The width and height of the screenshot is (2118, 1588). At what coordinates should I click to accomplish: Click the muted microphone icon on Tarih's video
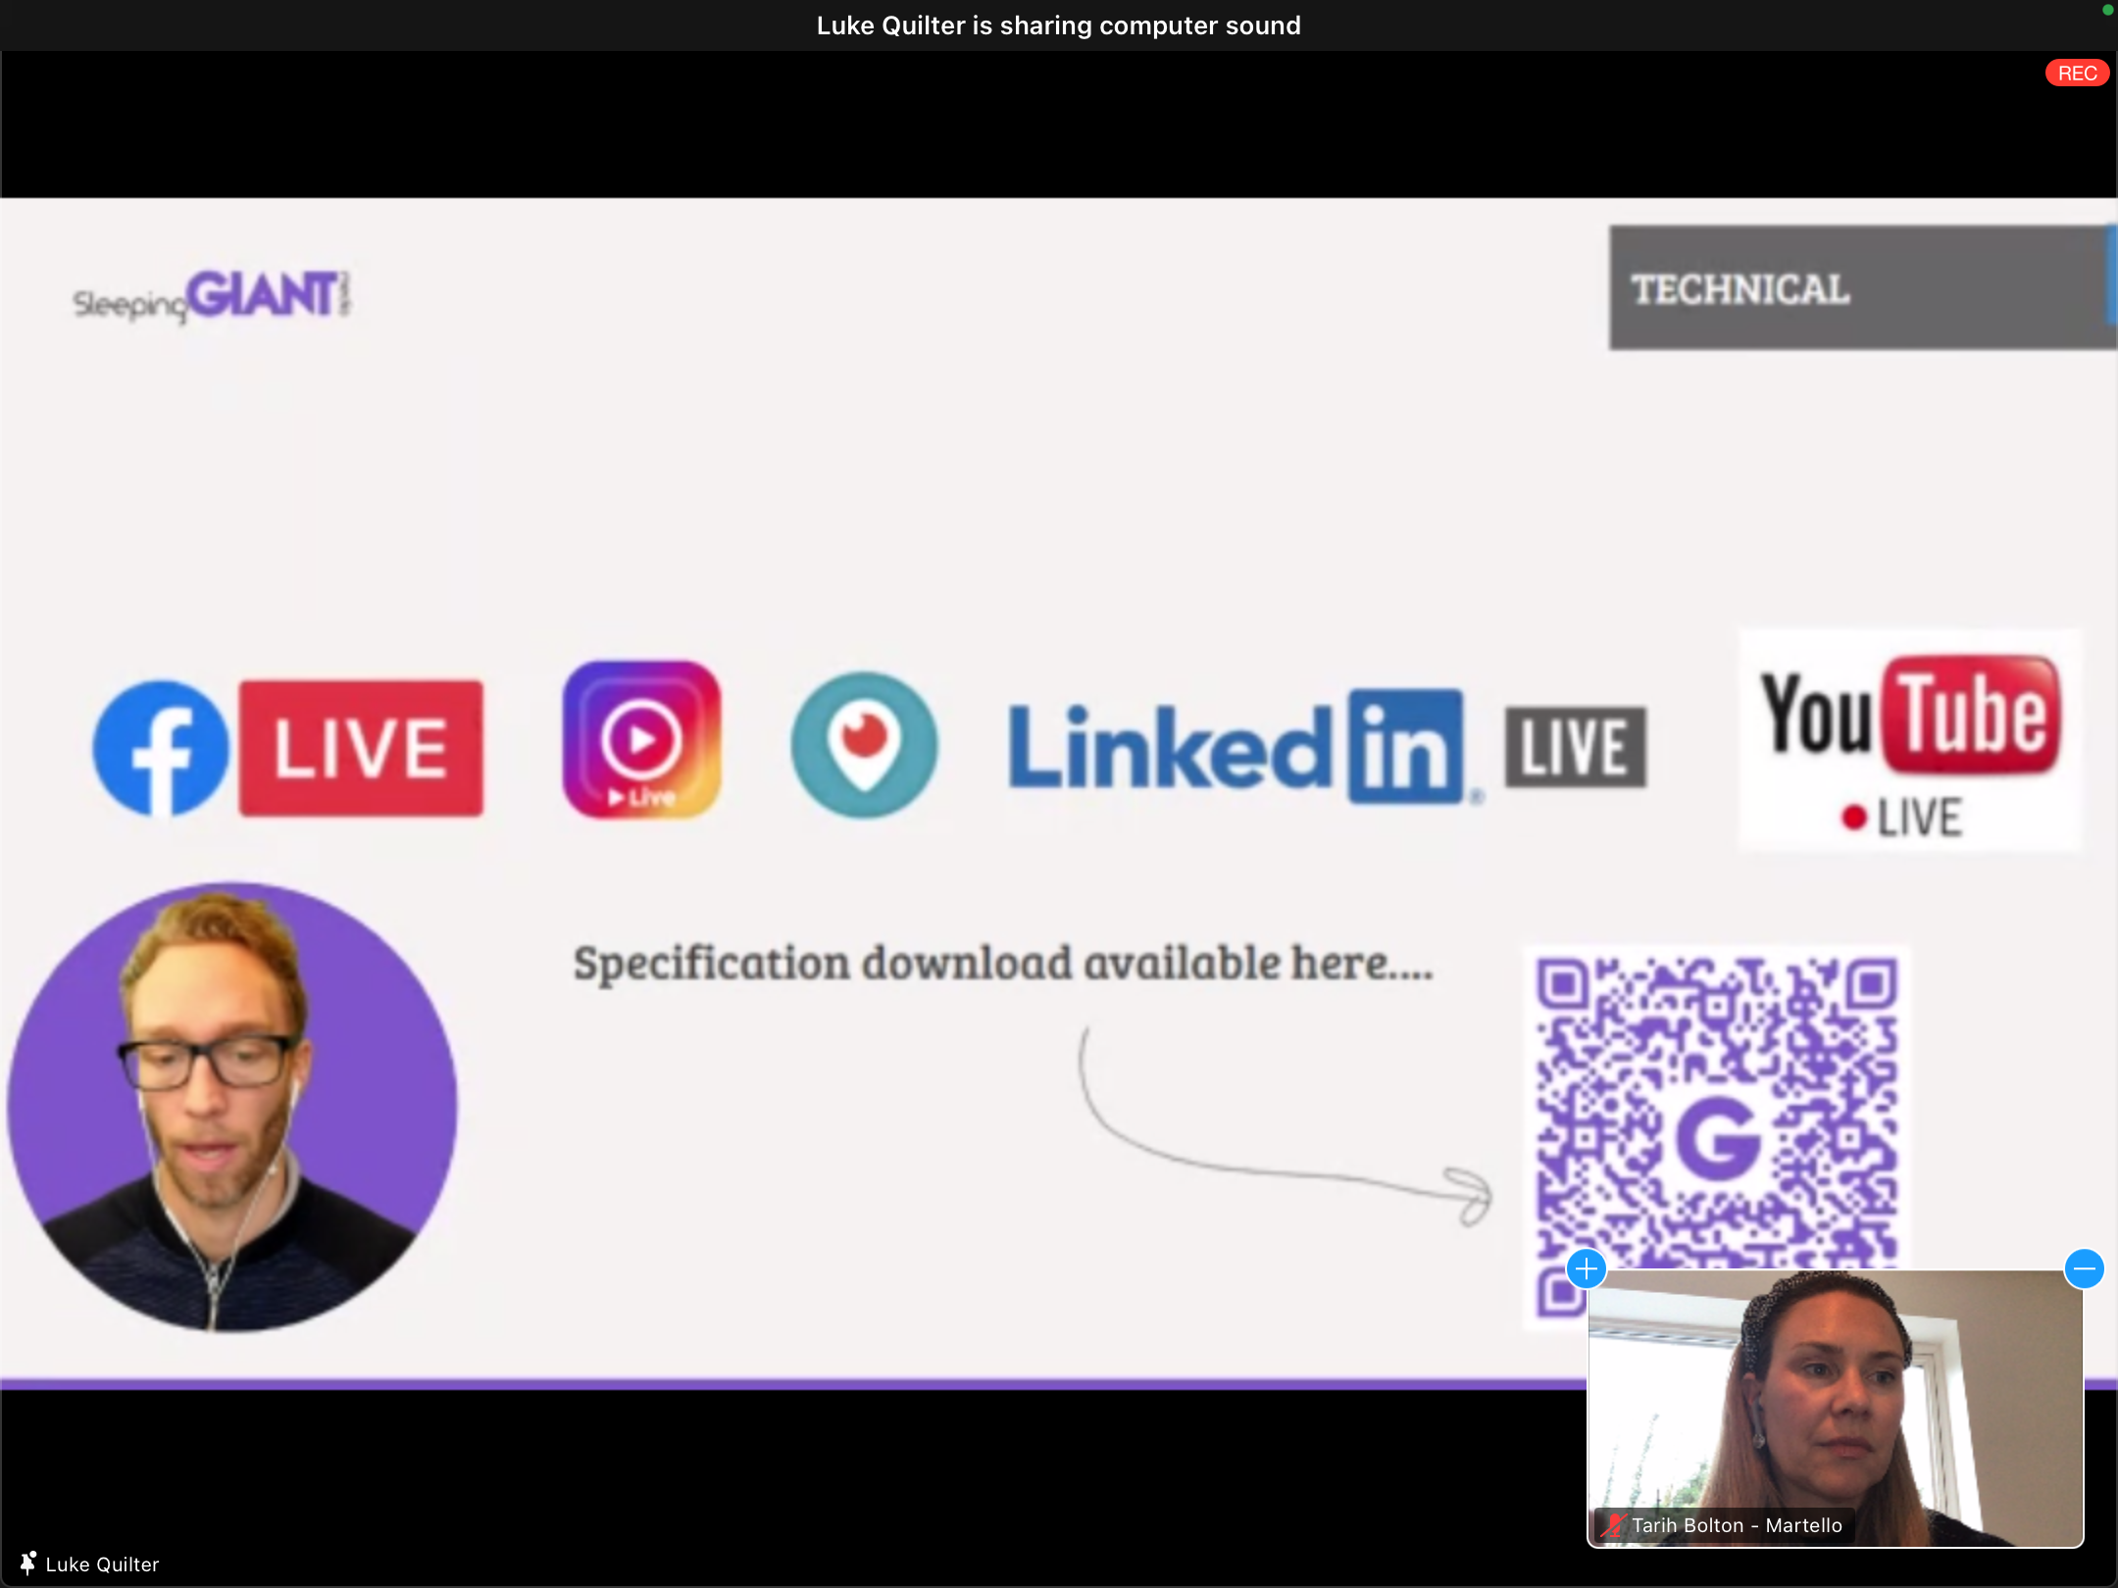click(1612, 1525)
